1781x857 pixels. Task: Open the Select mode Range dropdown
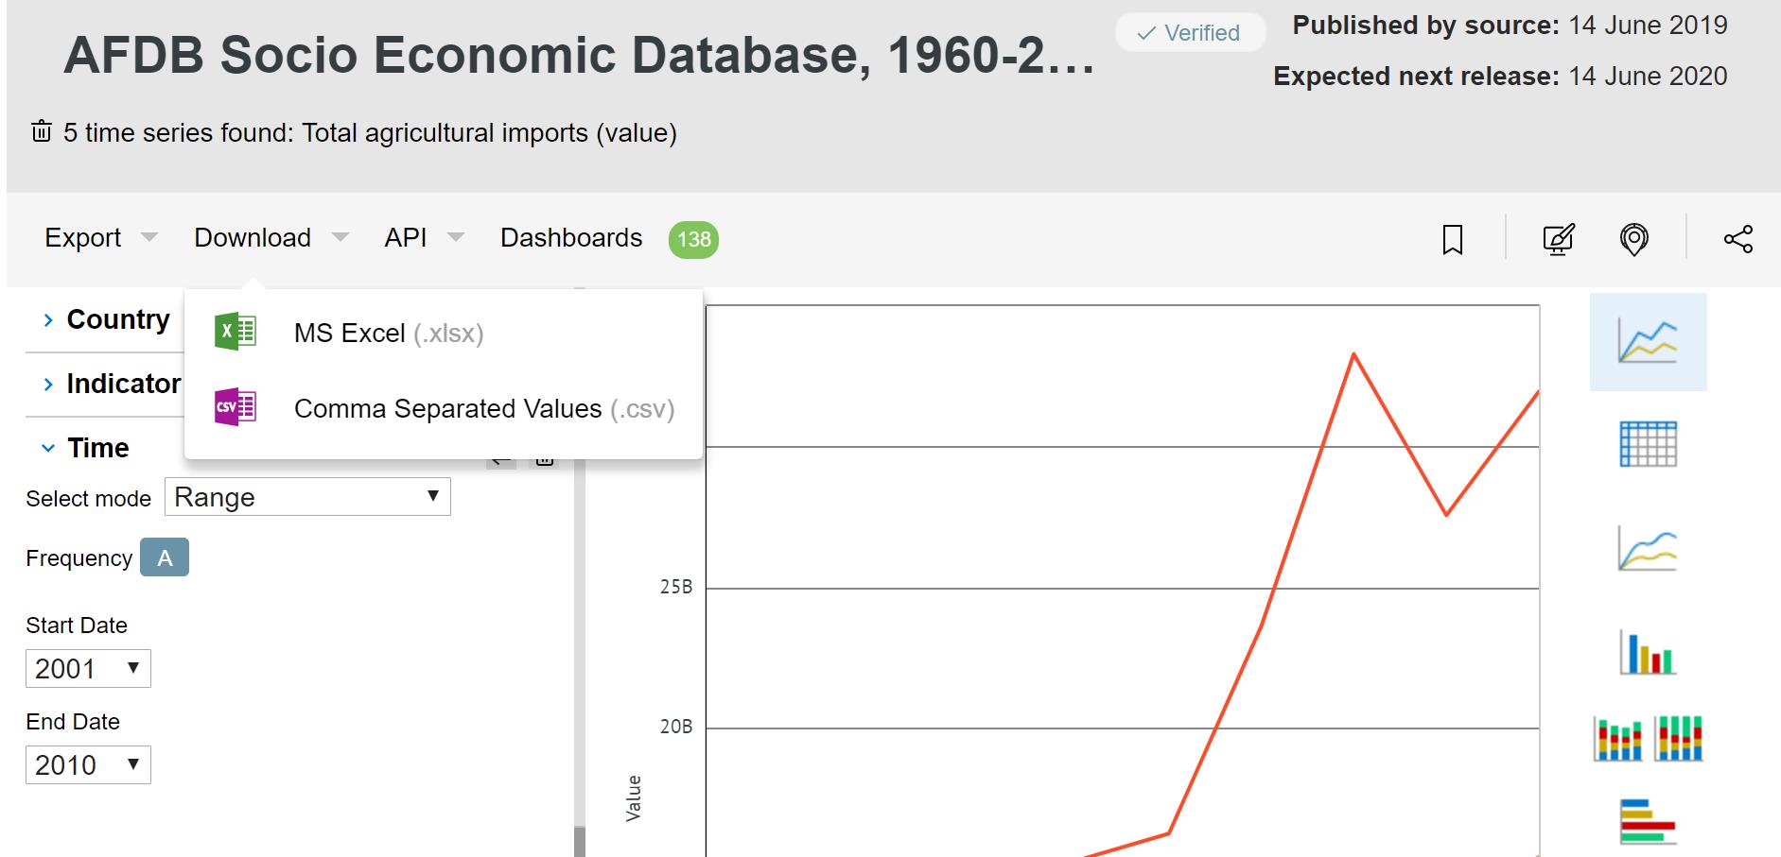coord(307,497)
